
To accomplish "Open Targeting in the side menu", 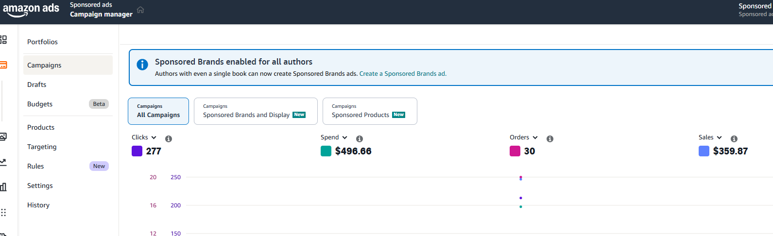I will tap(68, 147).
